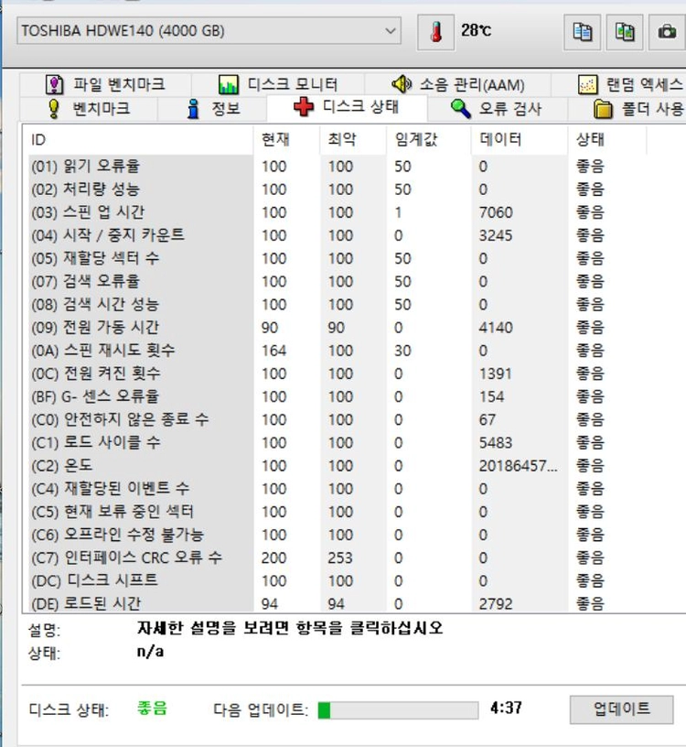Select the (C6) 오프라인 수정 불가능 row
686x747 pixels.
tap(355, 535)
